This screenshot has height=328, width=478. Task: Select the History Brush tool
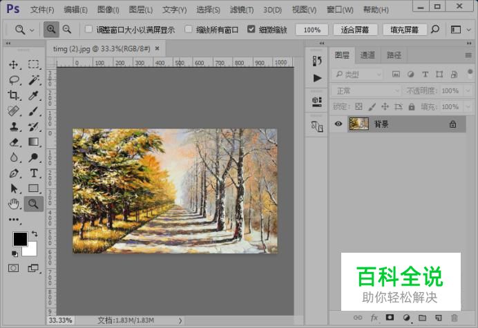click(33, 126)
